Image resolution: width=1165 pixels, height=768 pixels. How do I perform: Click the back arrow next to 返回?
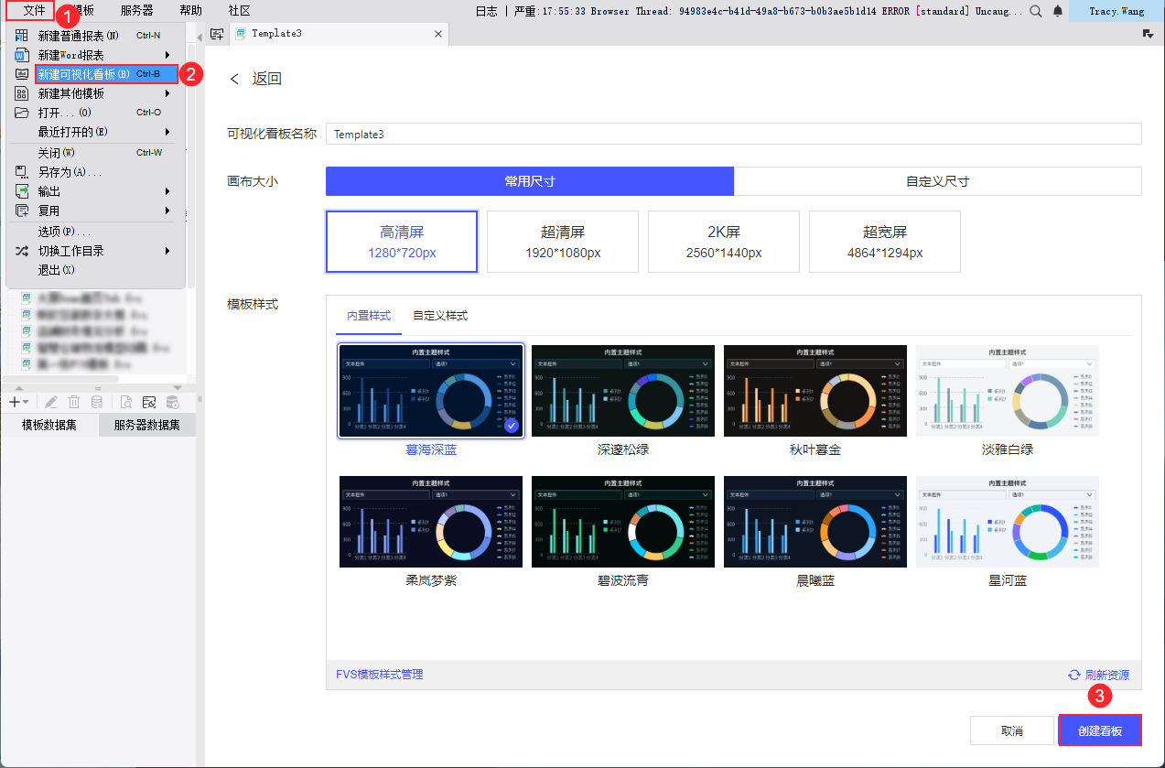(x=234, y=79)
